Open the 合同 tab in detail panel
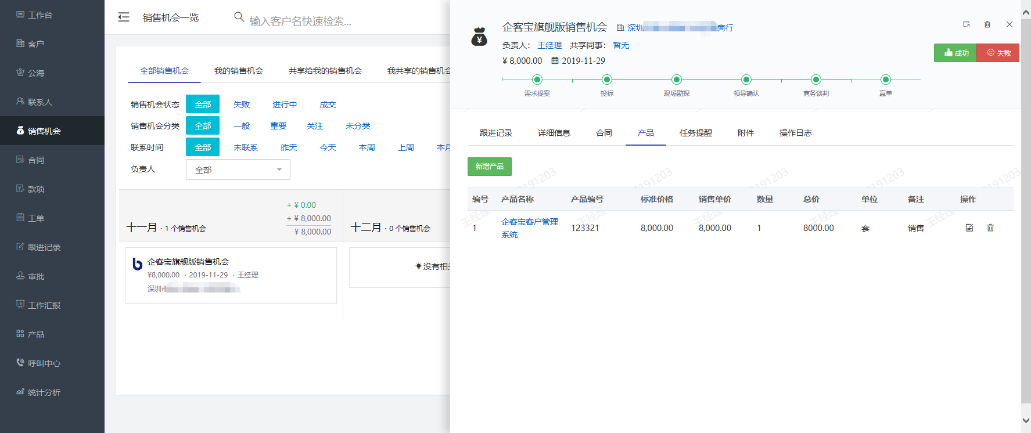This screenshot has width=1031, height=433. pos(604,133)
